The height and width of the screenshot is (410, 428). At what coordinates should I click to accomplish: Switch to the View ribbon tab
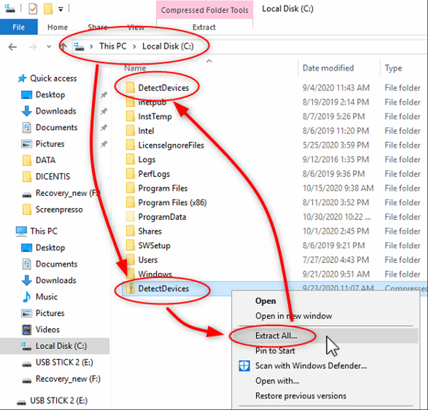(136, 27)
